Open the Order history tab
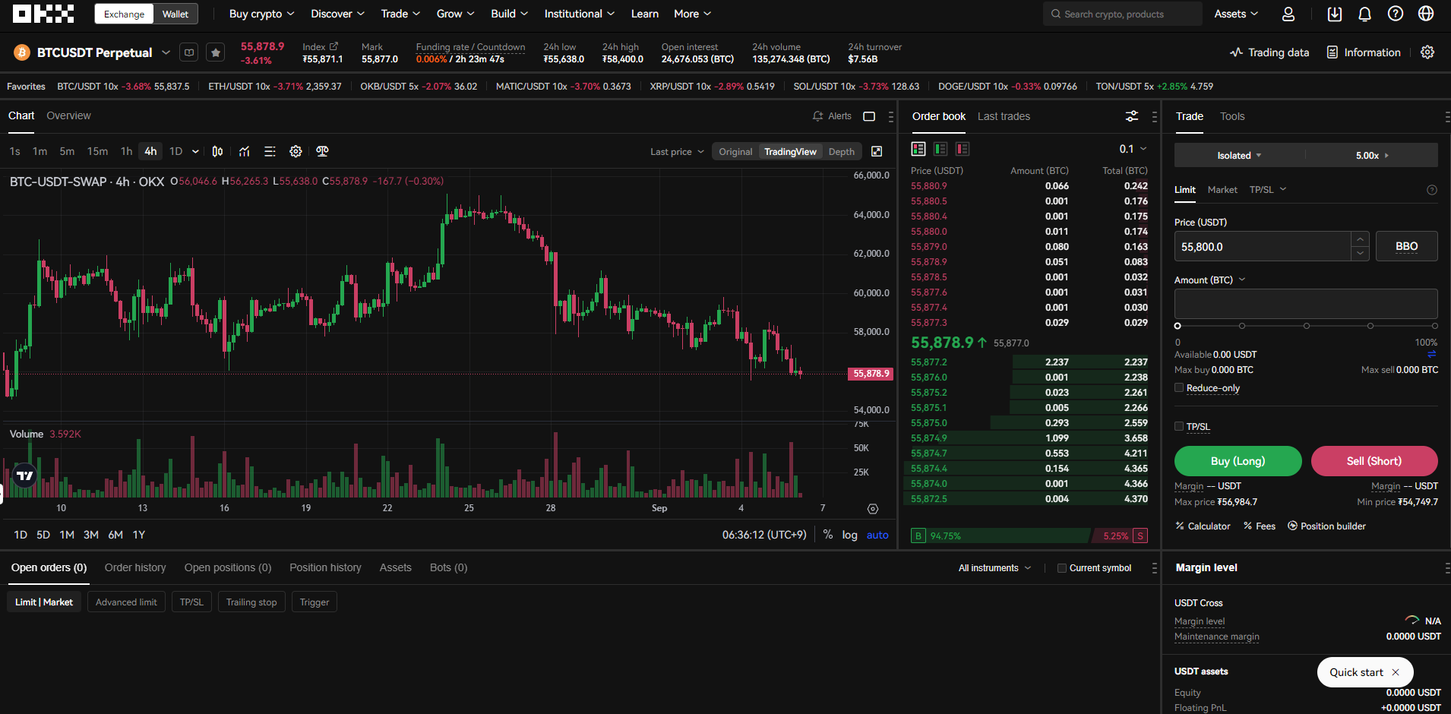Screen dimensions: 1451x714 tap(135, 567)
